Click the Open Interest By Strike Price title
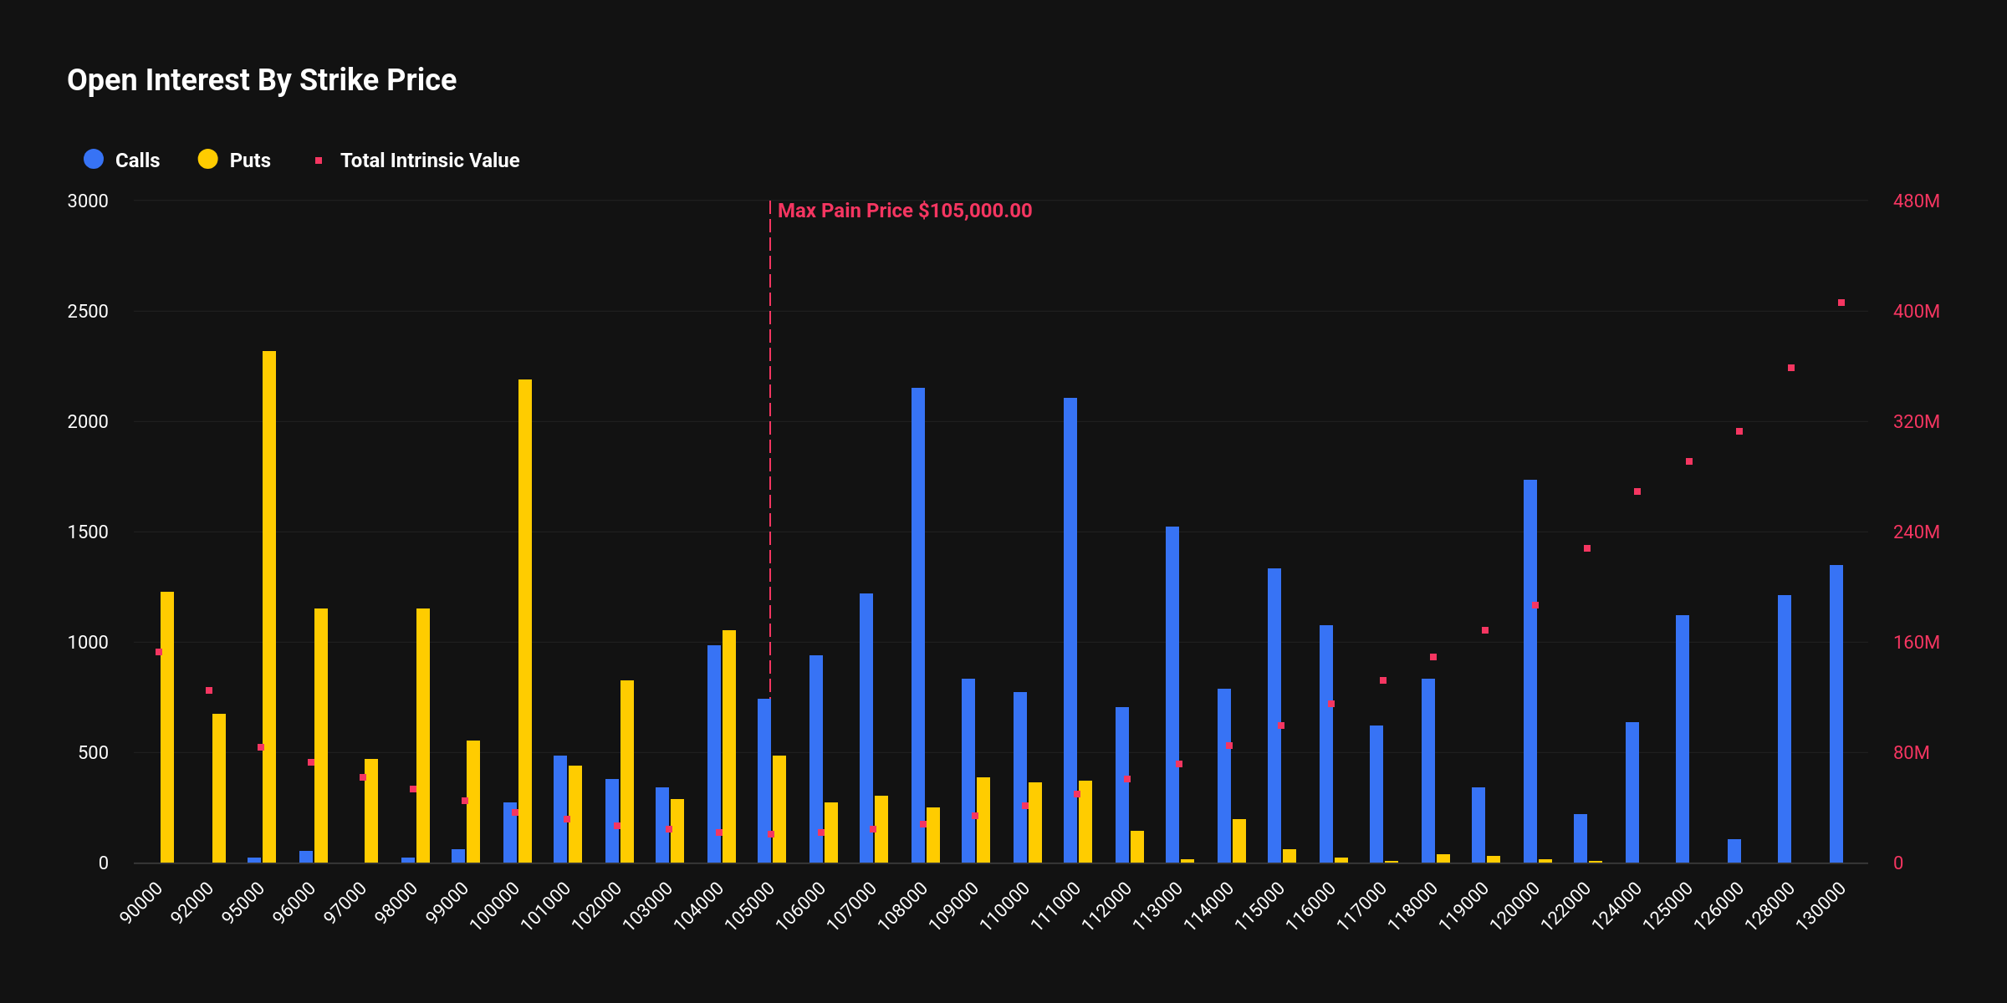 tap(262, 80)
